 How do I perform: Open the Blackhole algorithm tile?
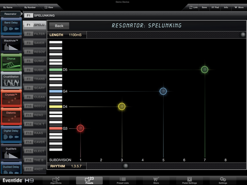11,44
